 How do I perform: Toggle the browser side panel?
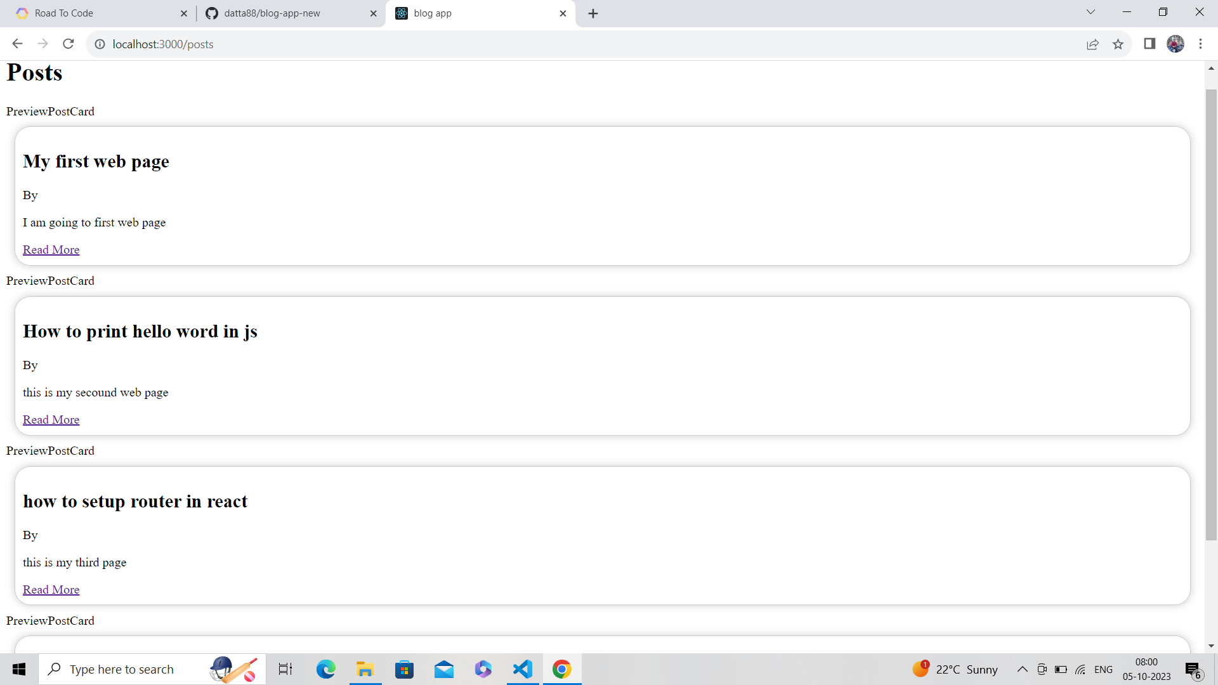point(1149,44)
